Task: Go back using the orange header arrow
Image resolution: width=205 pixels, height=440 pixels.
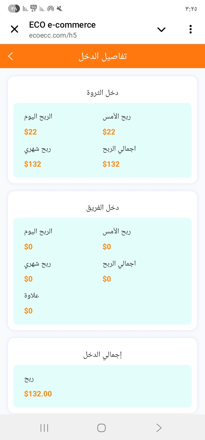Action: coord(11,56)
